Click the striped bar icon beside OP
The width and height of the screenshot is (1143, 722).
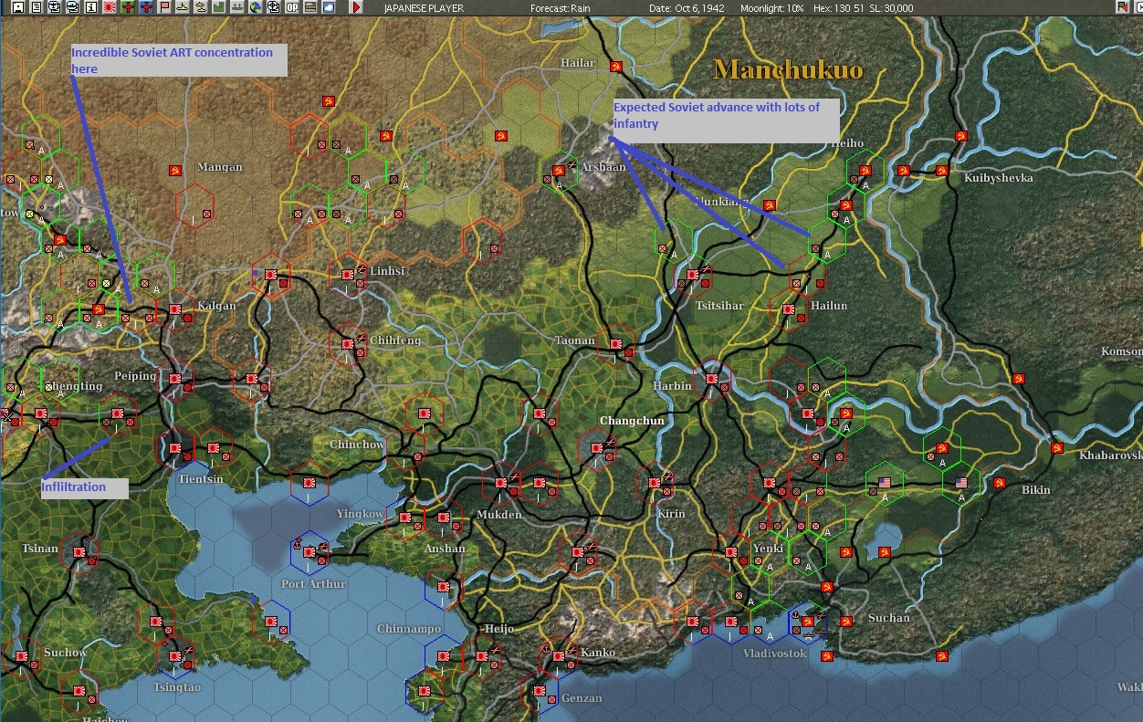click(310, 7)
